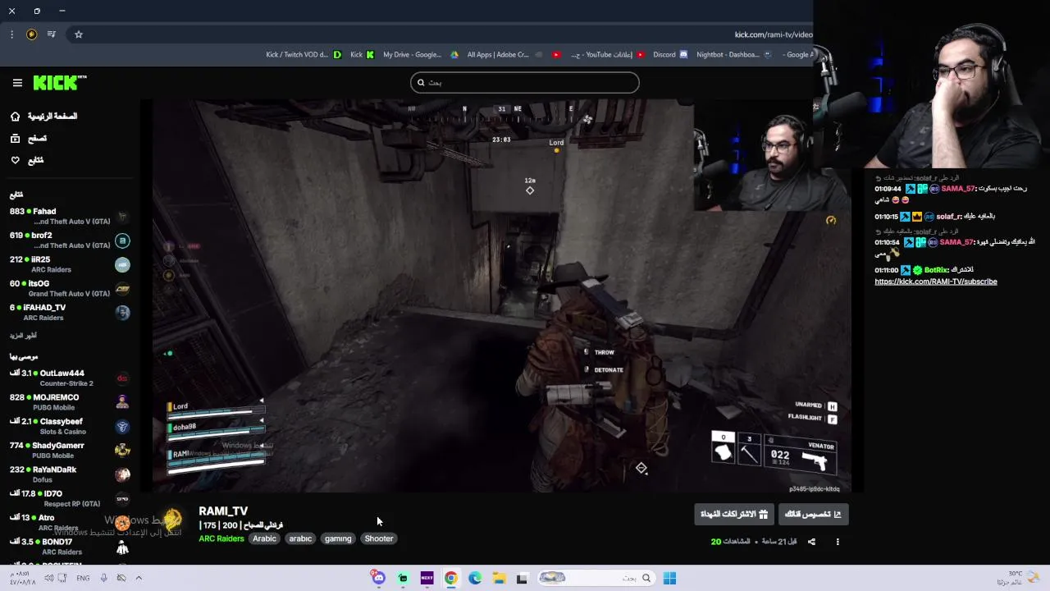Image resolution: width=1050 pixels, height=591 pixels.
Task: Open Discord bookmark in bookmarks bar
Action: point(672,55)
